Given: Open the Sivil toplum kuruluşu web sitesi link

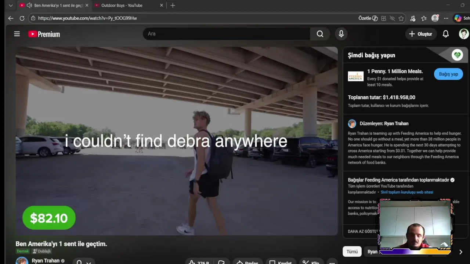Looking at the screenshot, I should pos(407,192).
